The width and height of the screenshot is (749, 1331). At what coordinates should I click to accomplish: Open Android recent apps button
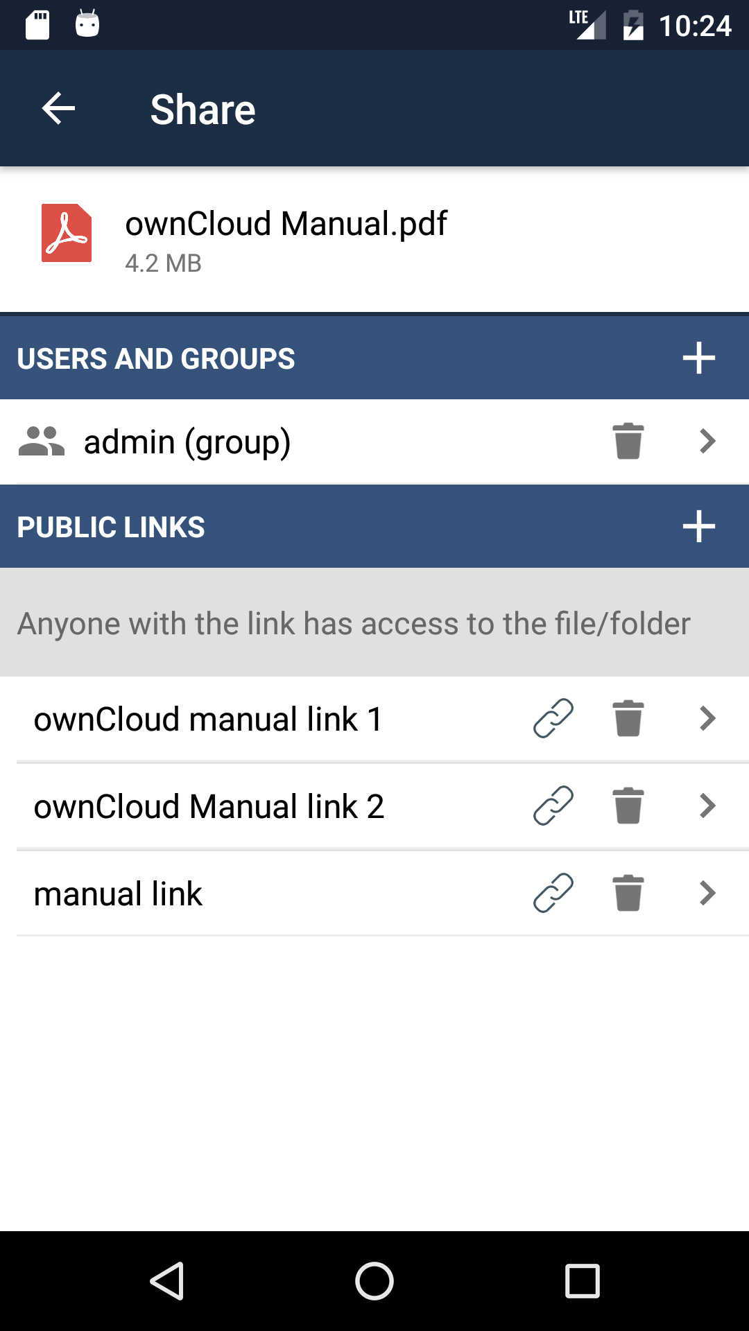(x=583, y=1280)
